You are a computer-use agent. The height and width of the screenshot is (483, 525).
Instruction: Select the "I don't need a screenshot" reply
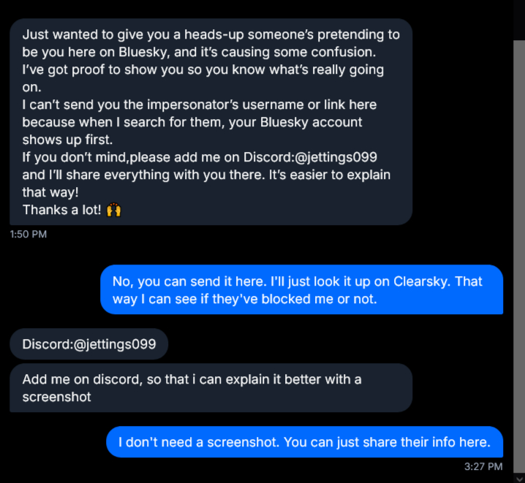coord(305,442)
